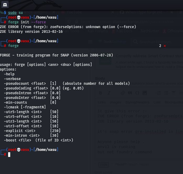Viewport: 183px width, 174px height.
Task: Click the '-boost <file>' option line
Action: coord(39,140)
